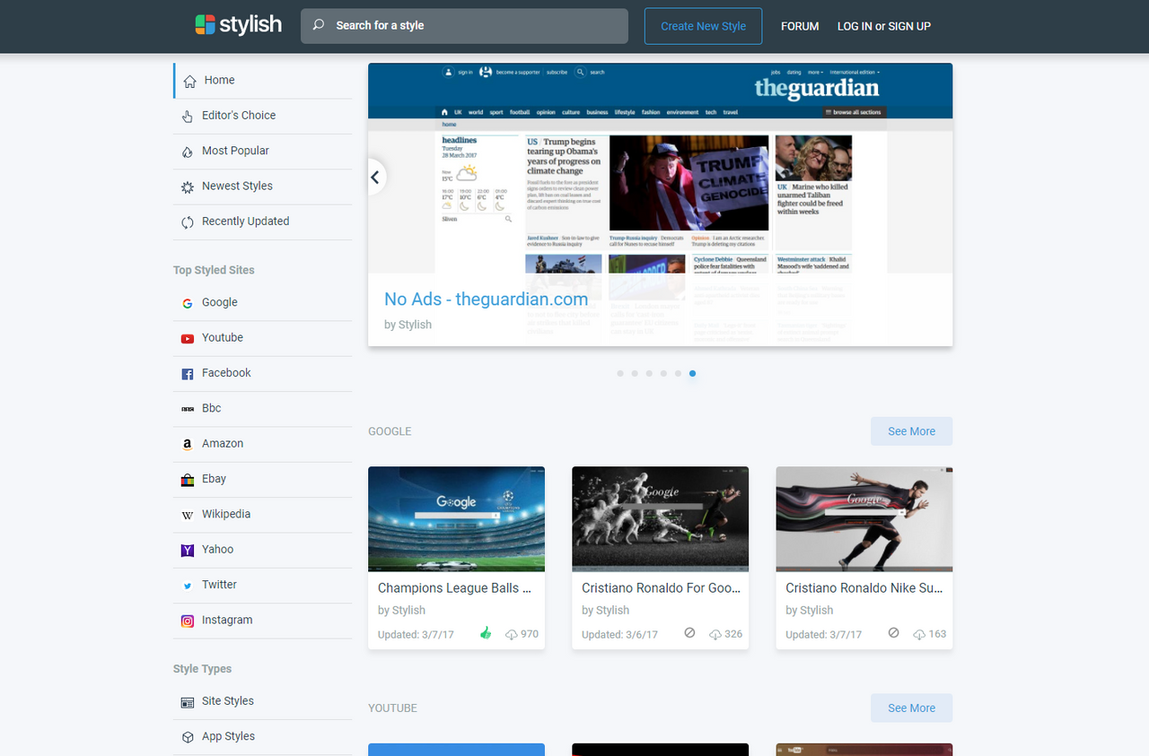Click the Create New Style button
The height and width of the screenshot is (756, 1149).
(x=703, y=26)
